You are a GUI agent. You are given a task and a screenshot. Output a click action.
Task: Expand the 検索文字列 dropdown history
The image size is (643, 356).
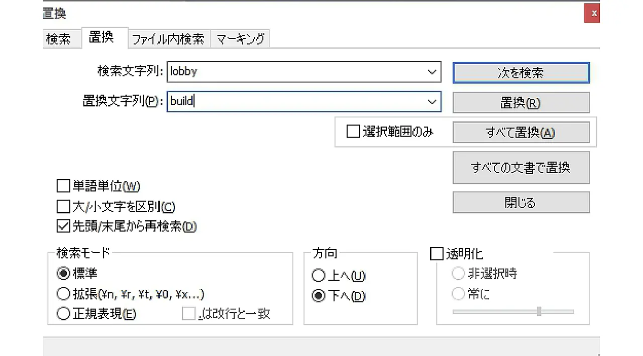coord(432,72)
